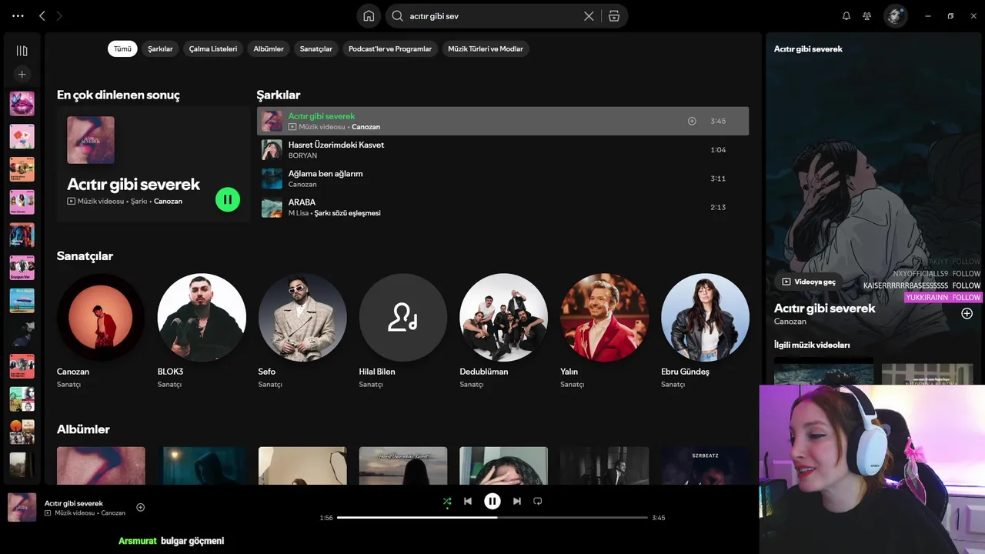Select the Şarkılar filter
The width and height of the screenshot is (985, 554).
(x=160, y=48)
